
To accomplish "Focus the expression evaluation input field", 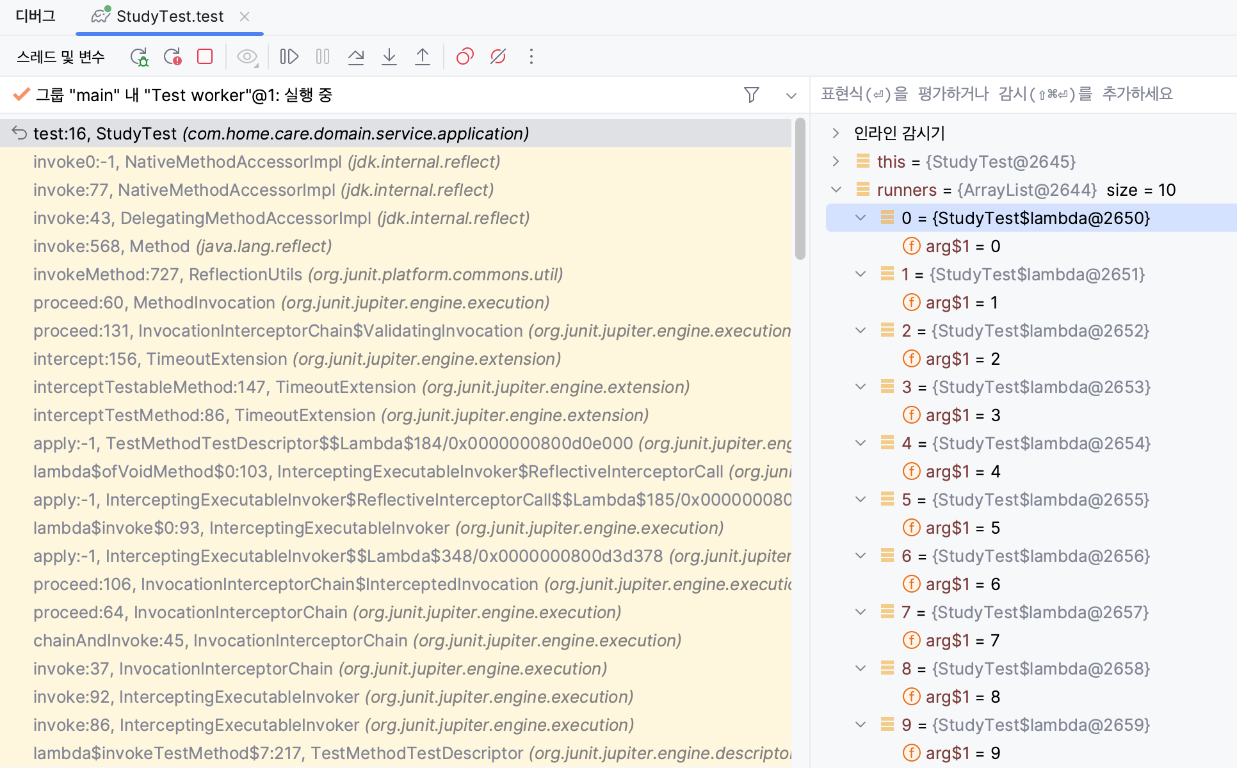I will 1023,95.
